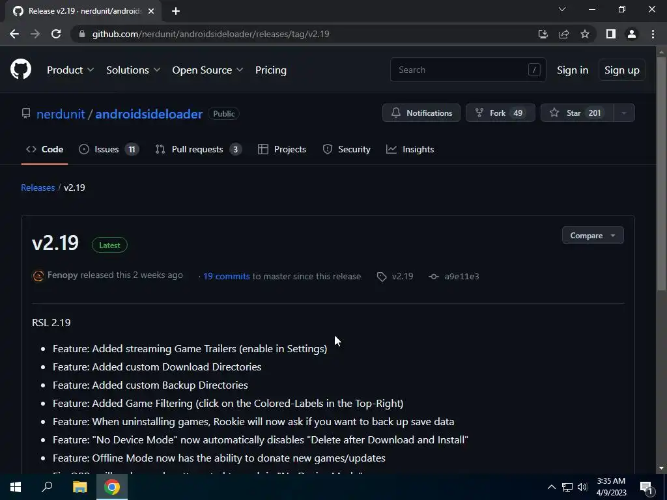Open File Explorer from the taskbar
The height and width of the screenshot is (500, 667).
coord(79,487)
